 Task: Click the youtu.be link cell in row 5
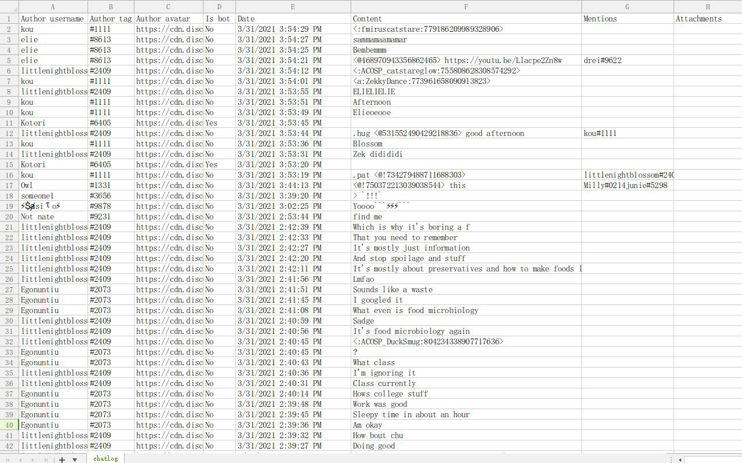tap(466, 60)
